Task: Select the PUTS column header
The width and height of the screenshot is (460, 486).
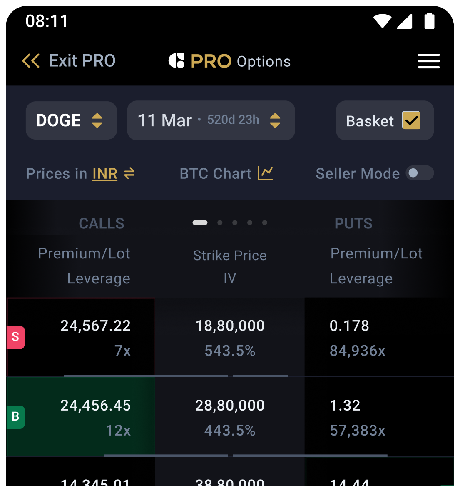Action: [353, 223]
